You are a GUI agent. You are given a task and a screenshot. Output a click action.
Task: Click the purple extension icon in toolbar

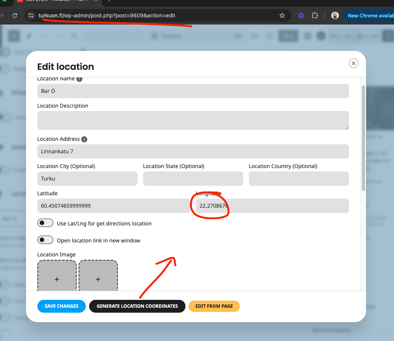pos(301,15)
